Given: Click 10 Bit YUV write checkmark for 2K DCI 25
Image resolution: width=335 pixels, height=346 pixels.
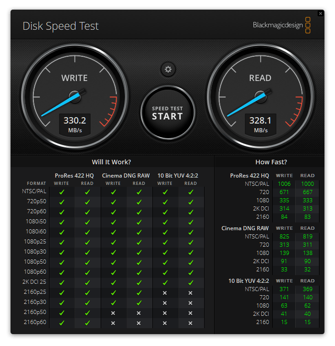Looking at the screenshot, I should click(x=165, y=282).
